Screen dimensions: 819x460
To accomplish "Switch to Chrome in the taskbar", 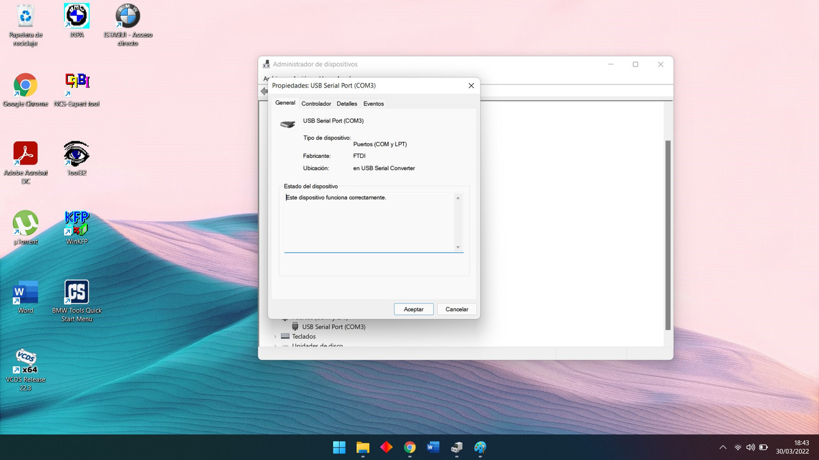I will coord(410,447).
